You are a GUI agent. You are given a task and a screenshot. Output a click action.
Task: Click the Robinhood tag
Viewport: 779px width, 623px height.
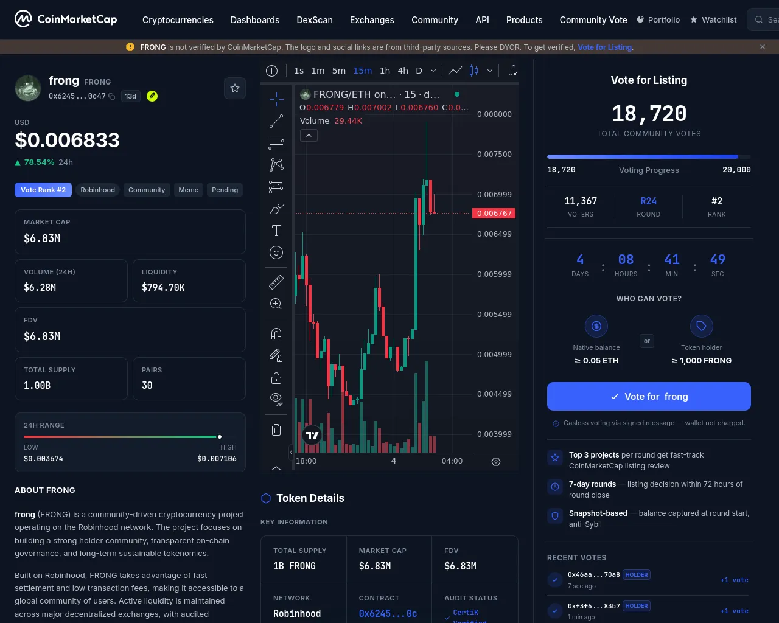click(98, 190)
